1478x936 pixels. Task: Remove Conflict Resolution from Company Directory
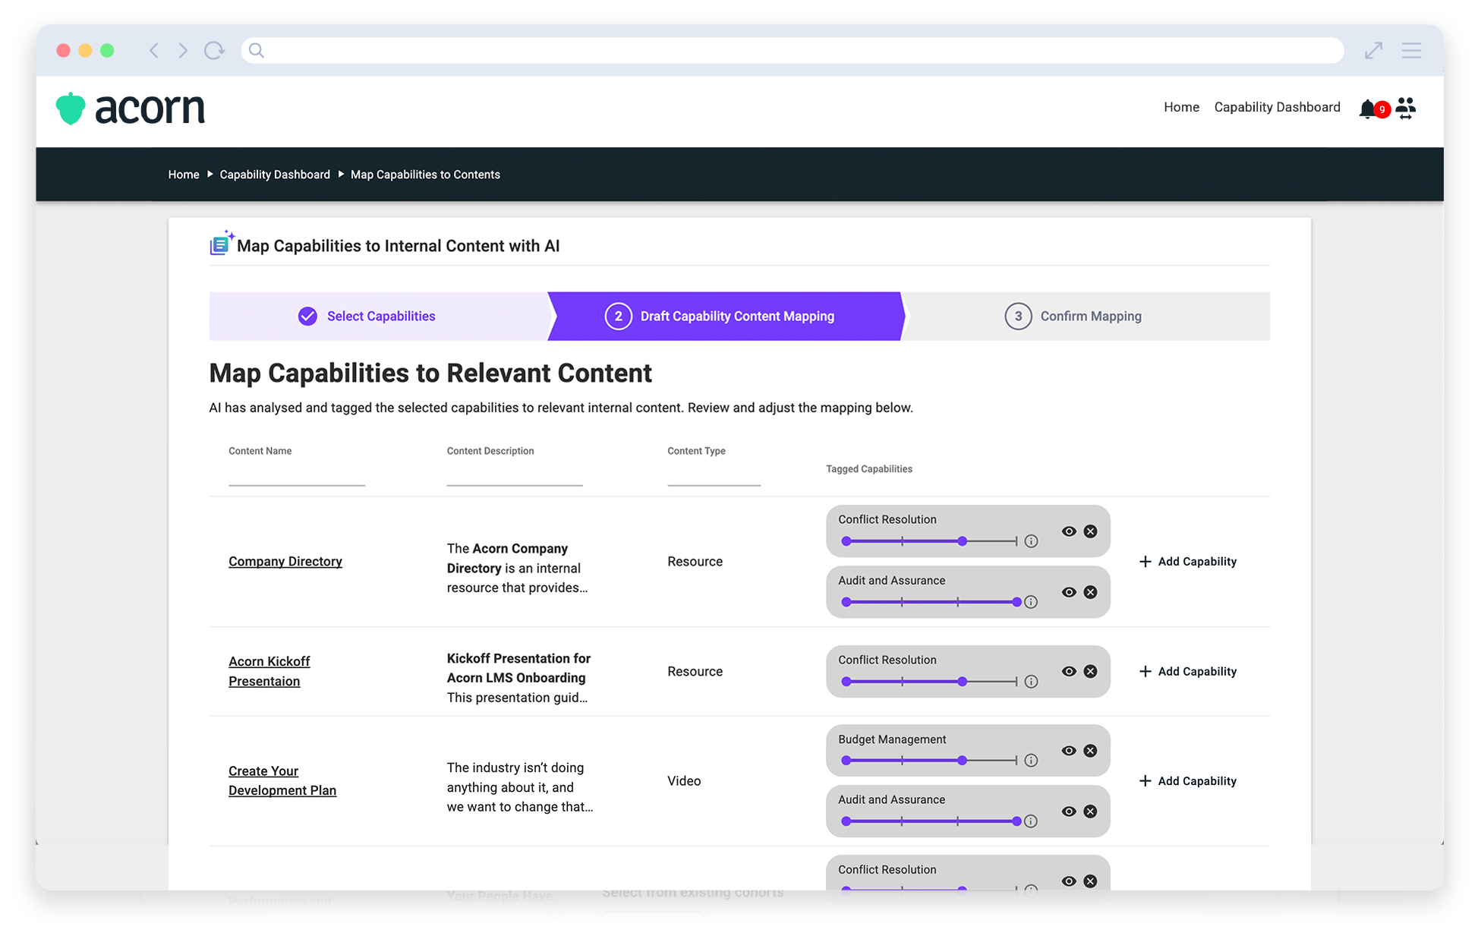(x=1090, y=531)
